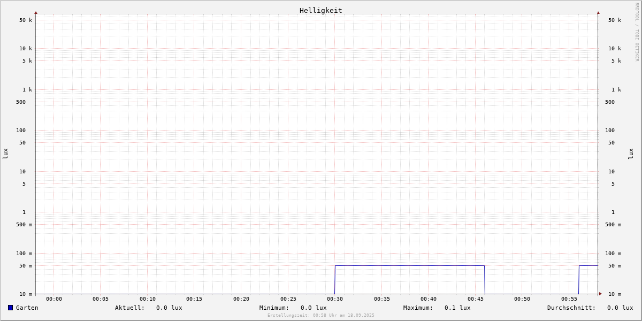Viewport: 642px width, 321px height.
Task: Click the 0.0 lux value beside Aktuell
Action: tap(169, 308)
